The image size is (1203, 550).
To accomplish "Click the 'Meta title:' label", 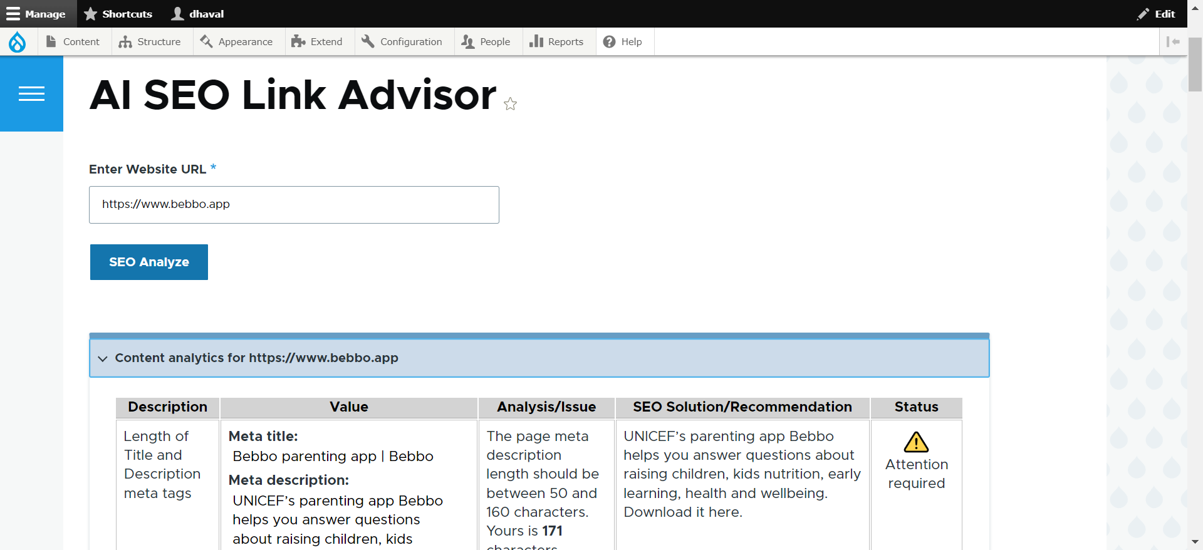I will point(263,437).
